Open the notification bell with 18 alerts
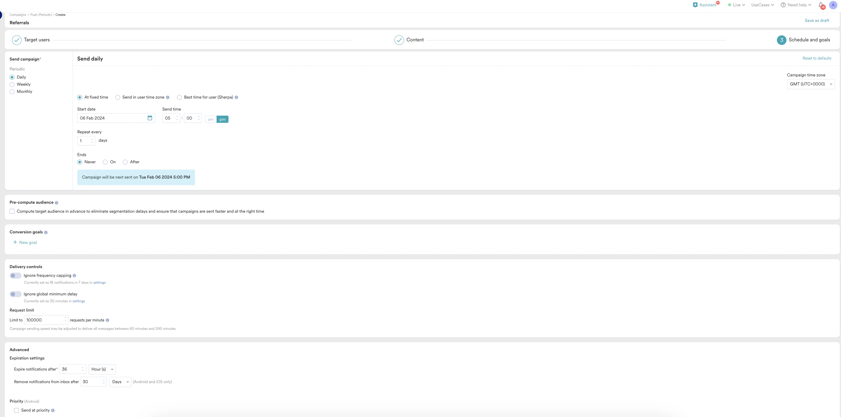Screen dimensions: 841x417 tap(820, 5)
